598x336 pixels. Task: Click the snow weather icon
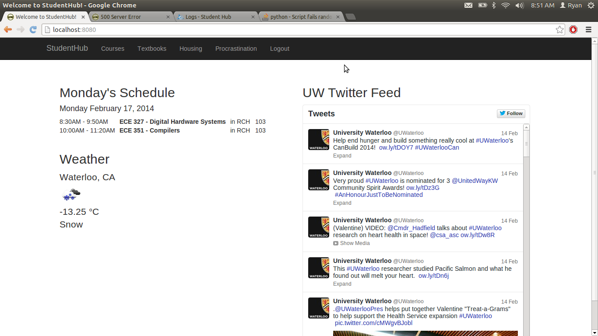[x=71, y=194]
